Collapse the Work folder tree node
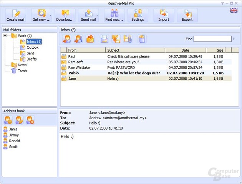 (x=5, y=36)
